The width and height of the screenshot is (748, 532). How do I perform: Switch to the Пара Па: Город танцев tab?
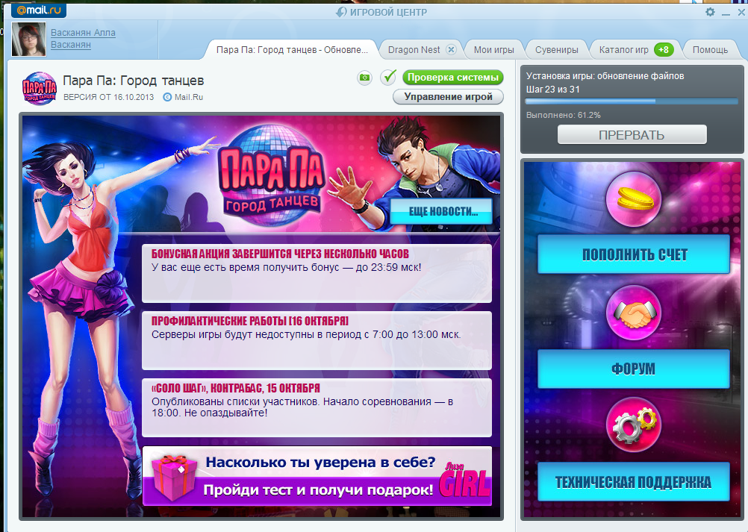[292, 49]
